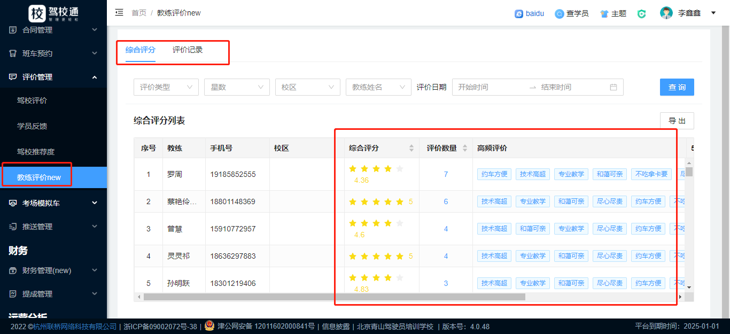Screen dimensions: 730x334
Task: Click phone number 15910772957
Action: (233, 229)
